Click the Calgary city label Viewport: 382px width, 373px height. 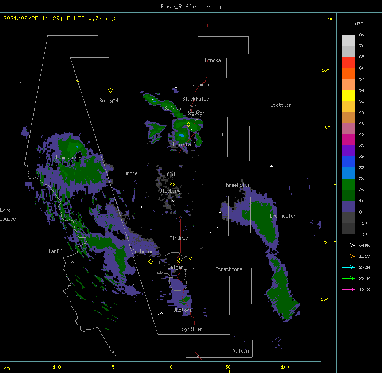coord(177,267)
